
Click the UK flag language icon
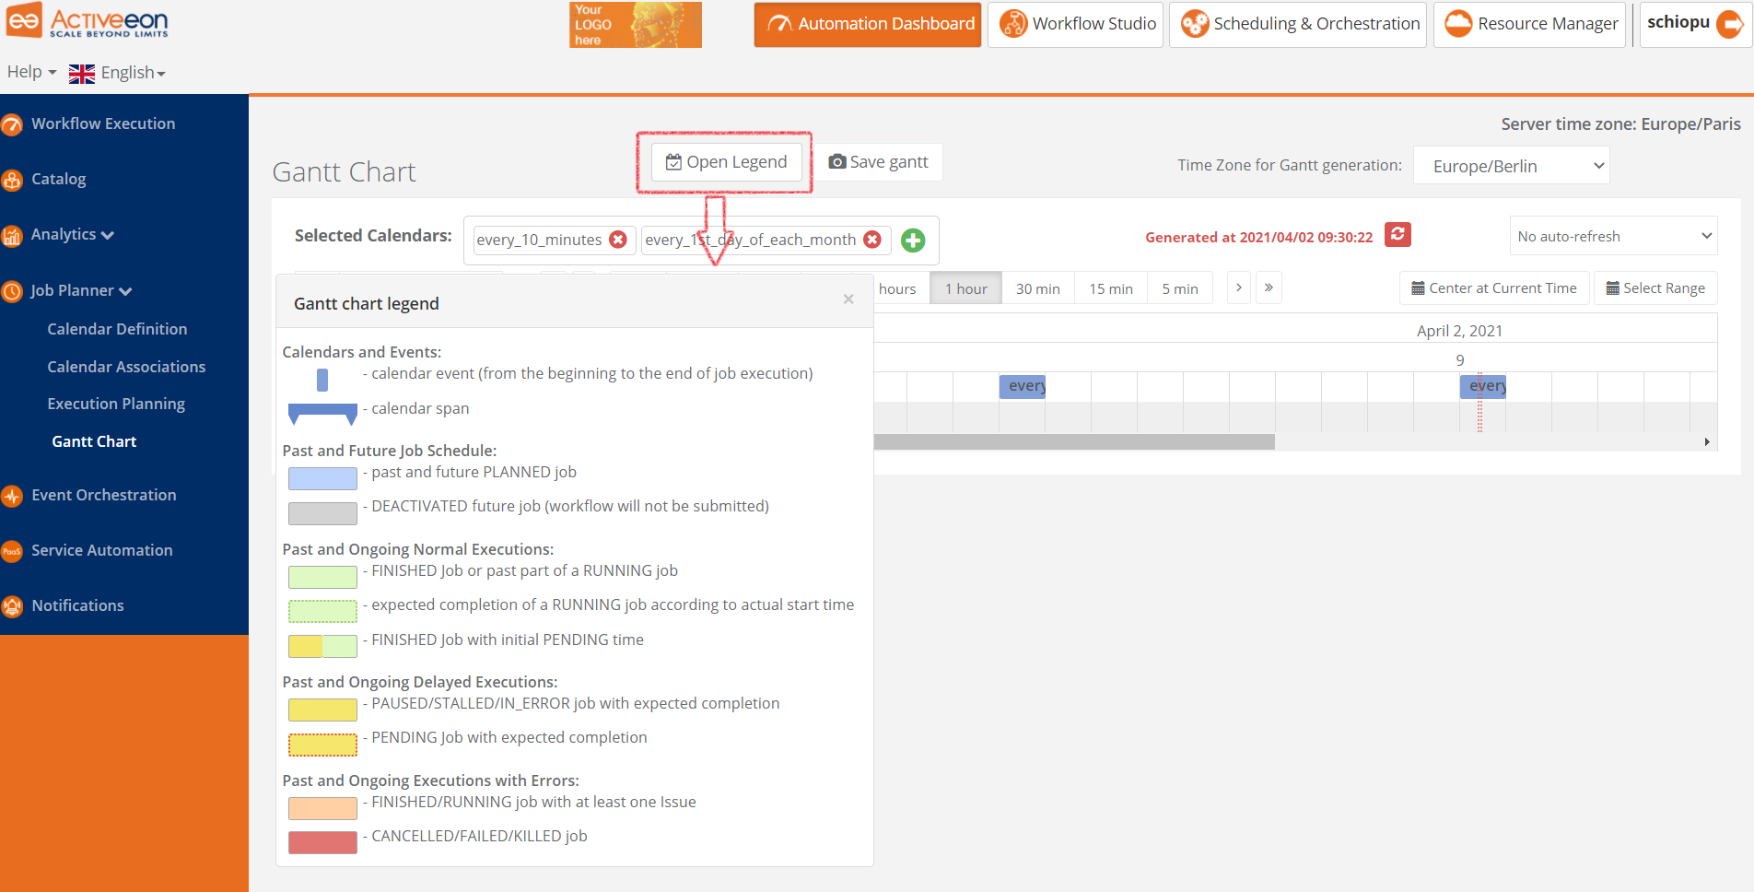[82, 74]
